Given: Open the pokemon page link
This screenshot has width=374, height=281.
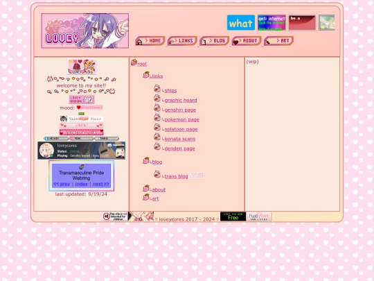Looking at the screenshot, I should tap(181, 119).
